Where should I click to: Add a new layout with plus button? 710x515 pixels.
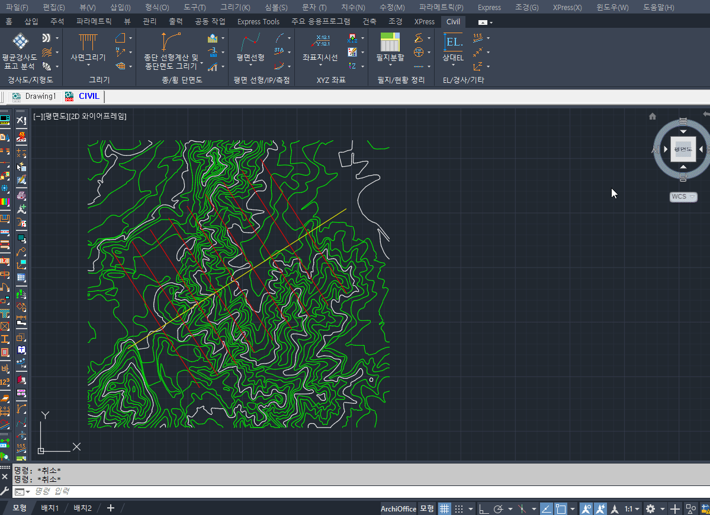110,508
